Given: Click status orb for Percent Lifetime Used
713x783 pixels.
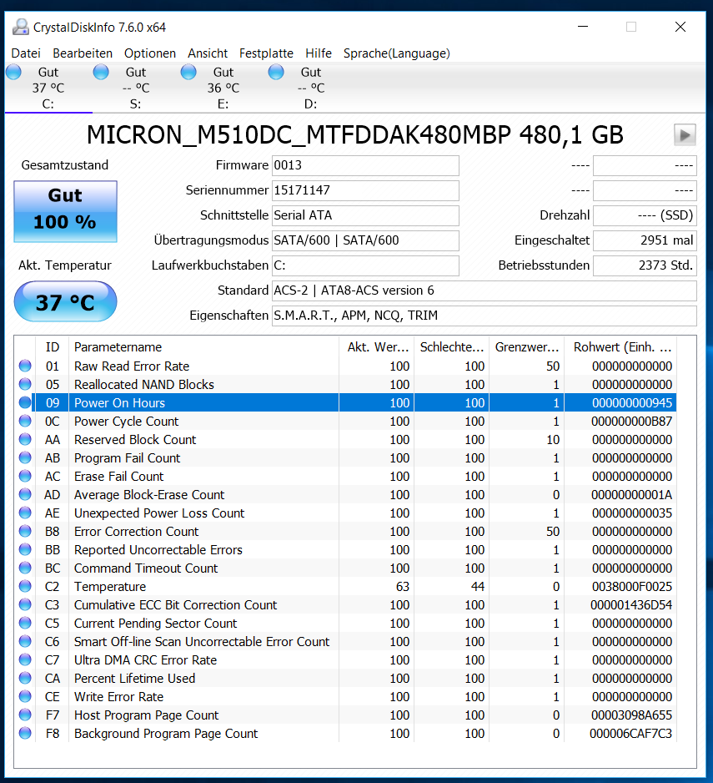Looking at the screenshot, I should point(25,678).
